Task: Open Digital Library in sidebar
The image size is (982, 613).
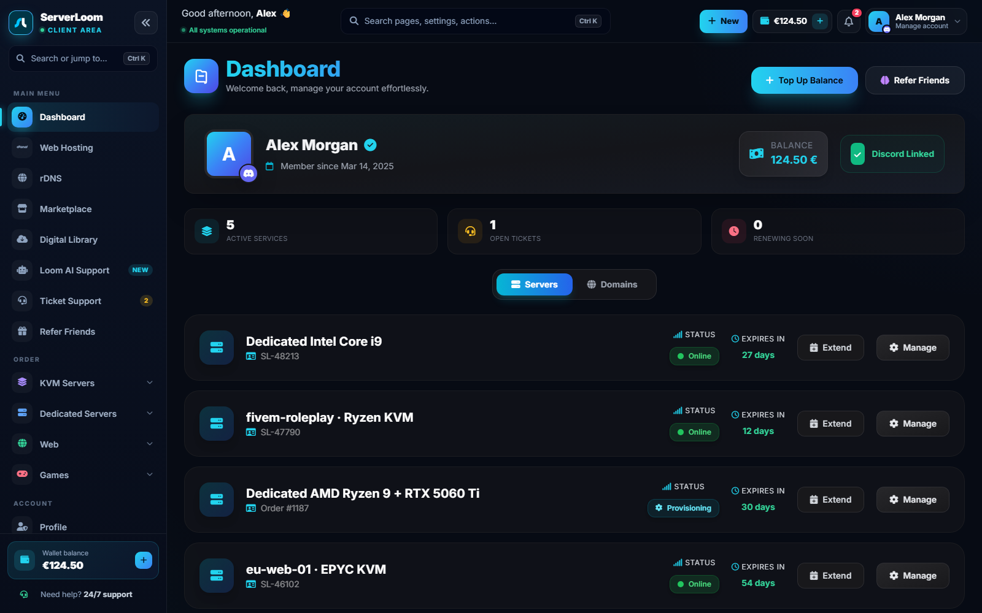Action: click(83, 240)
